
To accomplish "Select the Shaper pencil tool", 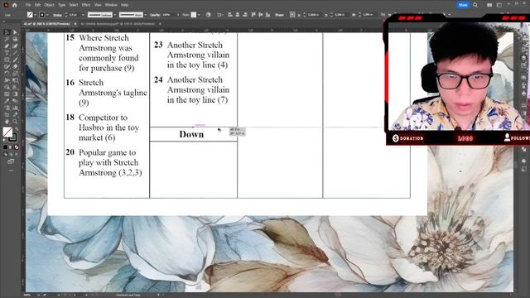I will [7, 66].
